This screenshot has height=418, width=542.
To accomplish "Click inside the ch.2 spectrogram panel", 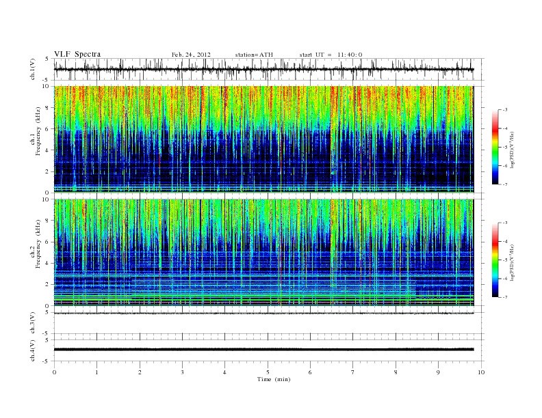I will [263, 253].
